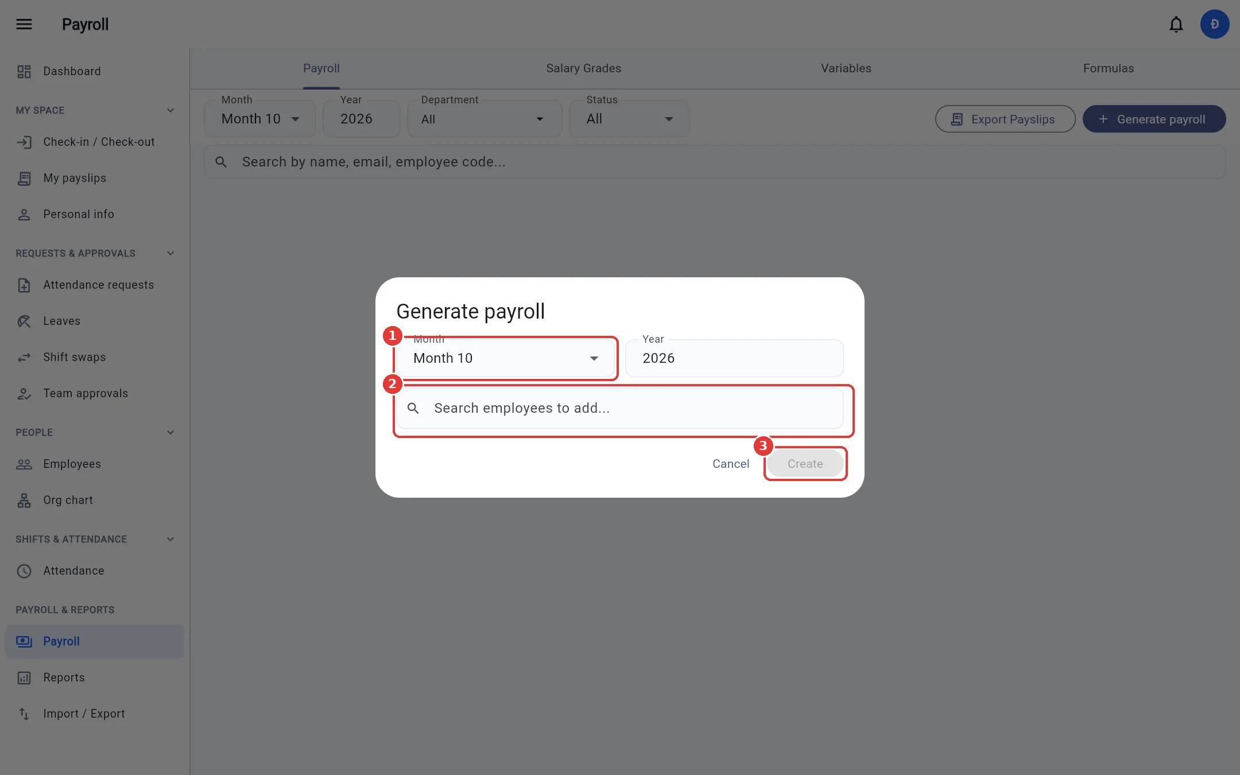
Task: Collapse the SHIFTS & ATTENDANCE section
Action: pyautogui.click(x=170, y=539)
